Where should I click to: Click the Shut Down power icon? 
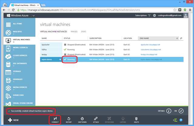[82, 119]
